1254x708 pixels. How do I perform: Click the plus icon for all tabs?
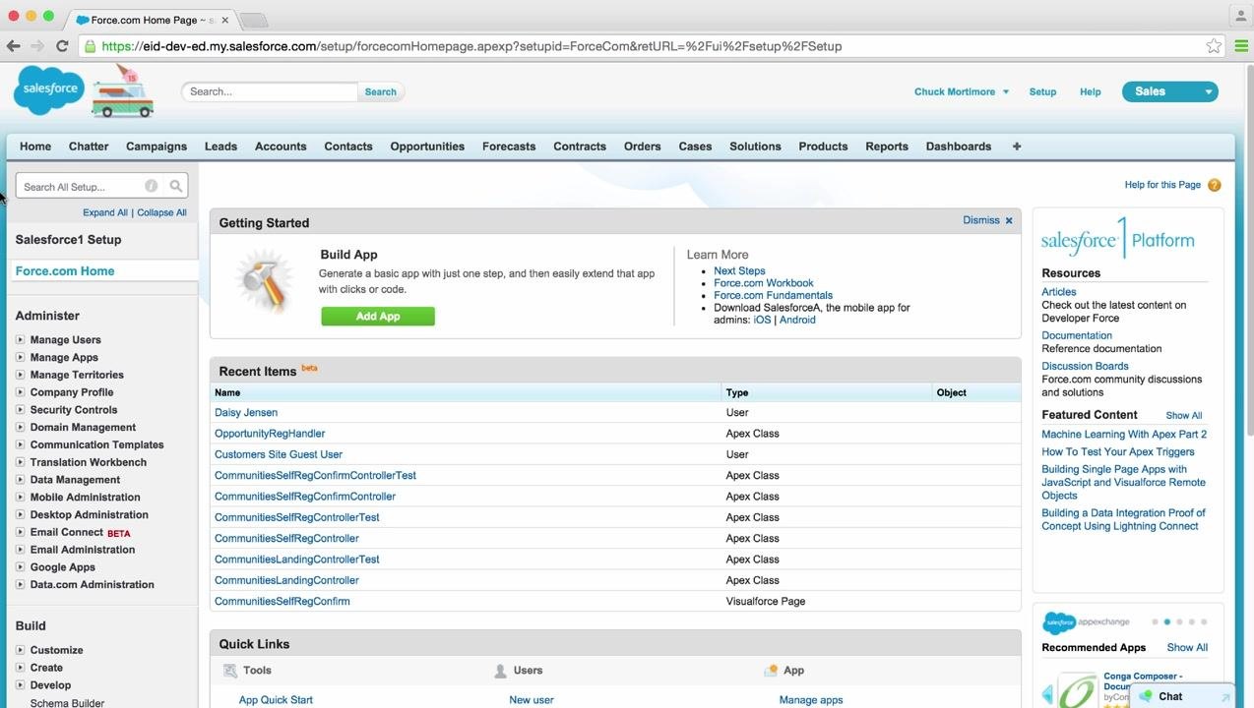point(1017,147)
